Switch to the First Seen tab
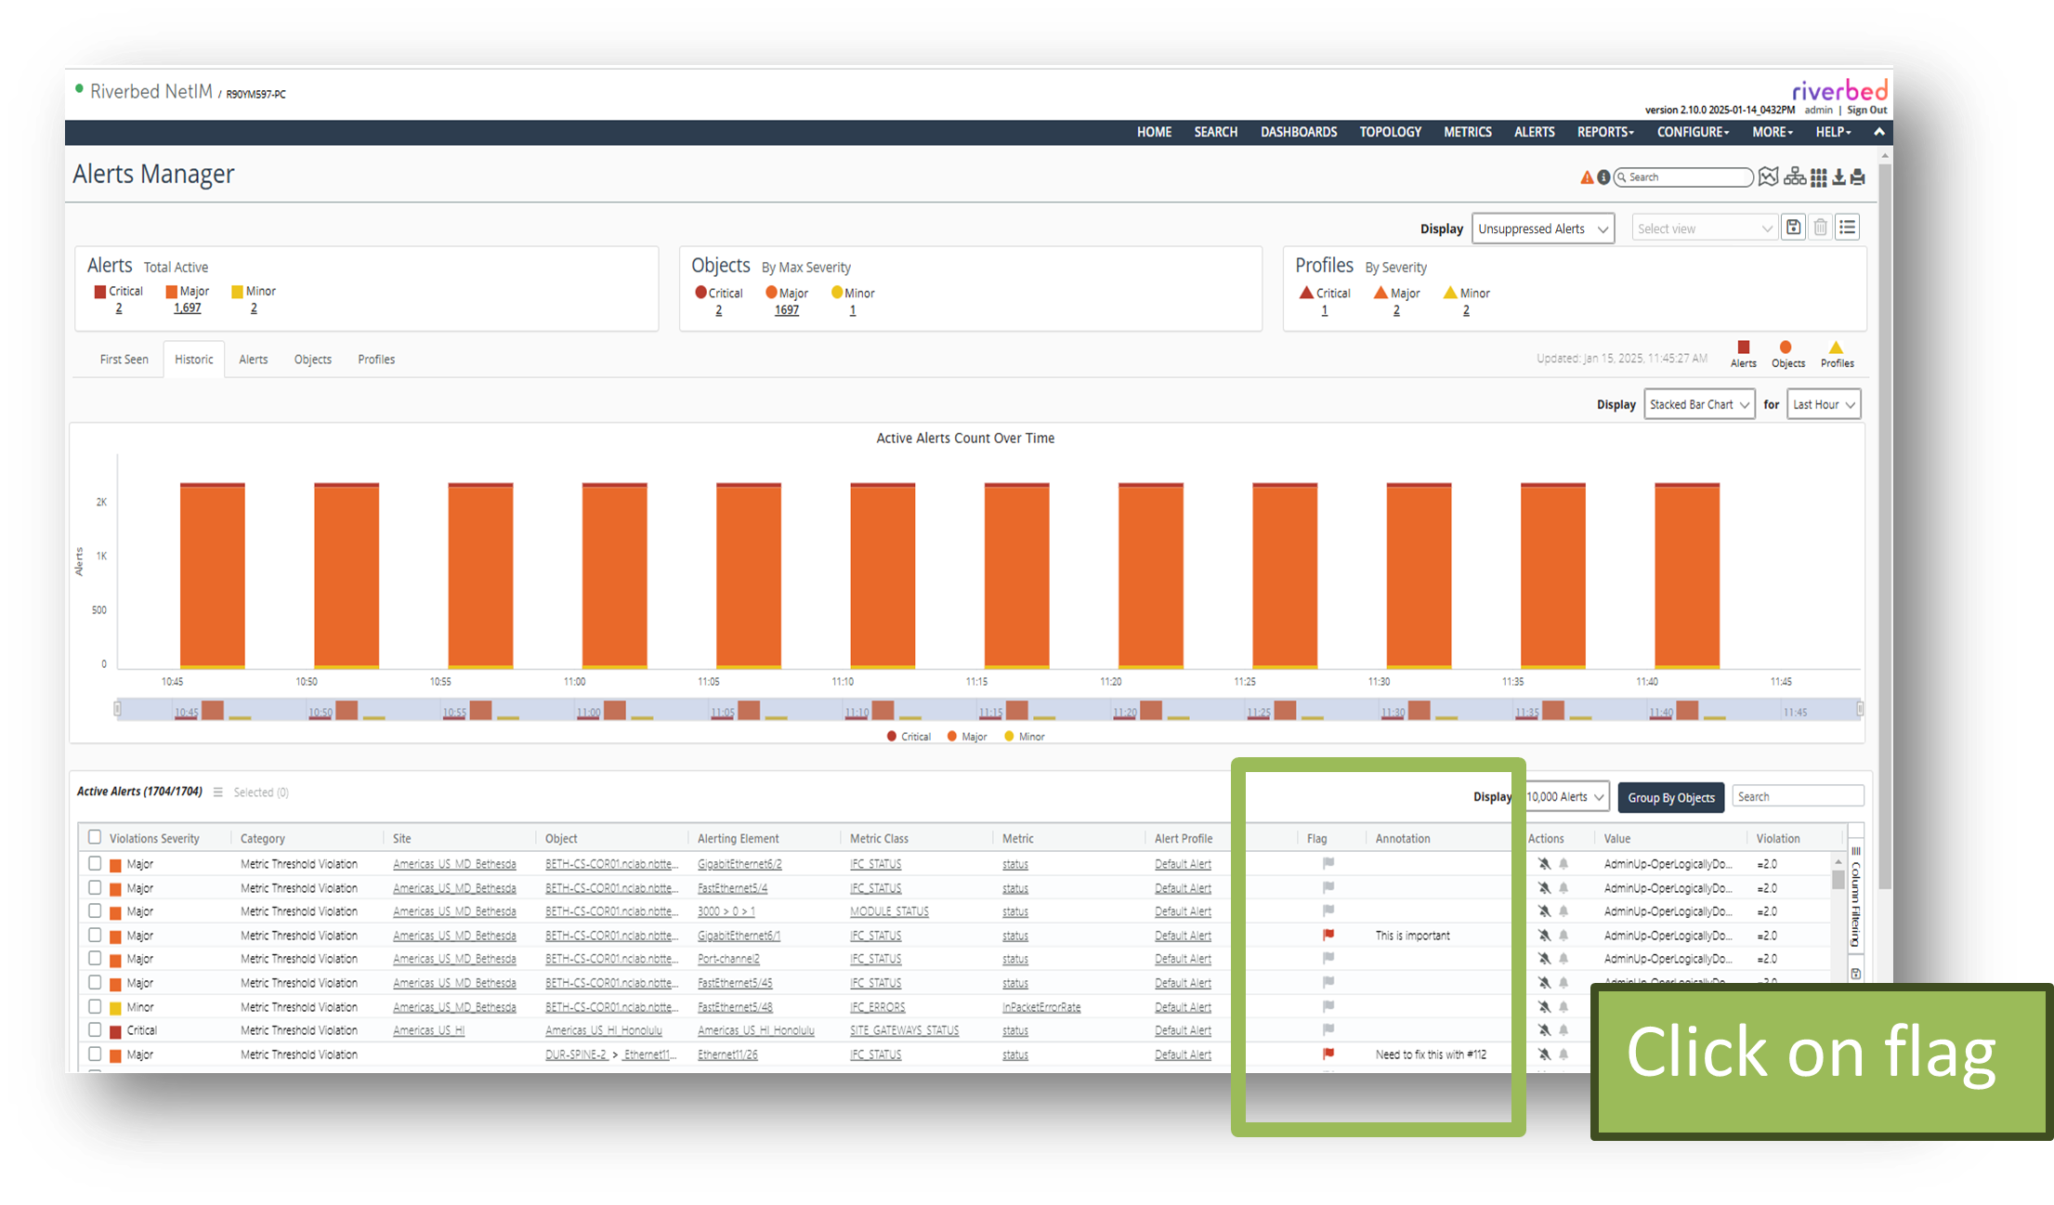The height and width of the screenshot is (1205, 2054). [124, 360]
